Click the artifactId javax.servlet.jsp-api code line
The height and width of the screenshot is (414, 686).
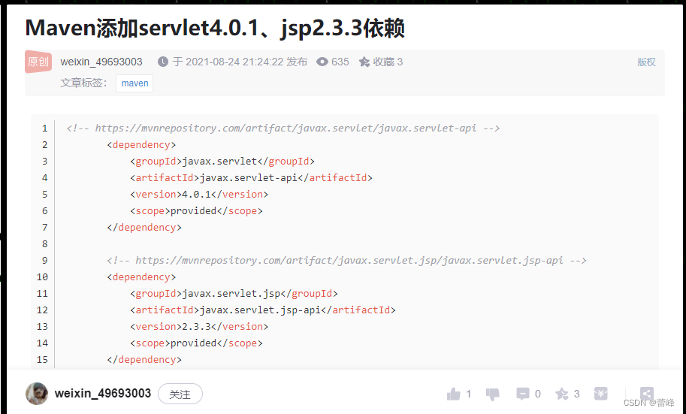pyautogui.click(x=263, y=310)
